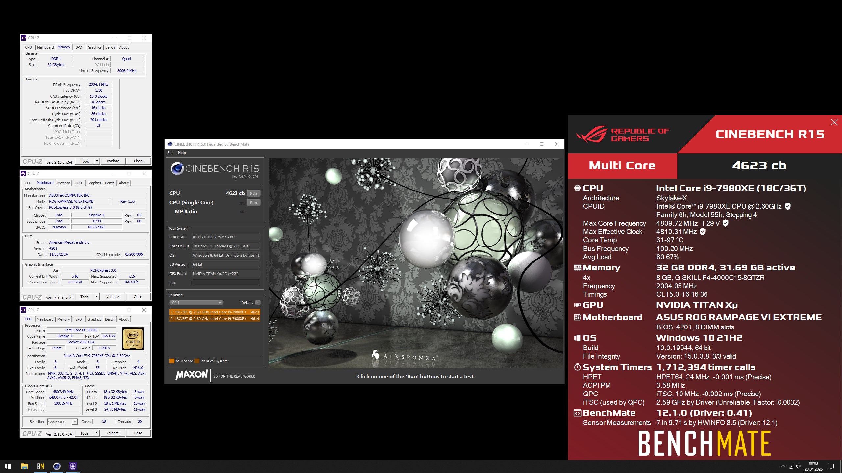Open Windows notification center

coord(831,466)
